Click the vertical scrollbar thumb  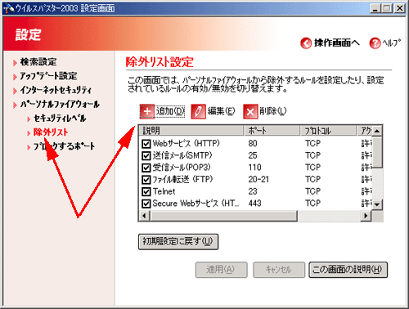[x=377, y=152]
